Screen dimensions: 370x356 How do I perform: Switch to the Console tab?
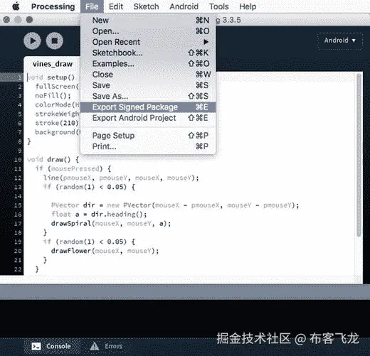pyautogui.click(x=52, y=346)
